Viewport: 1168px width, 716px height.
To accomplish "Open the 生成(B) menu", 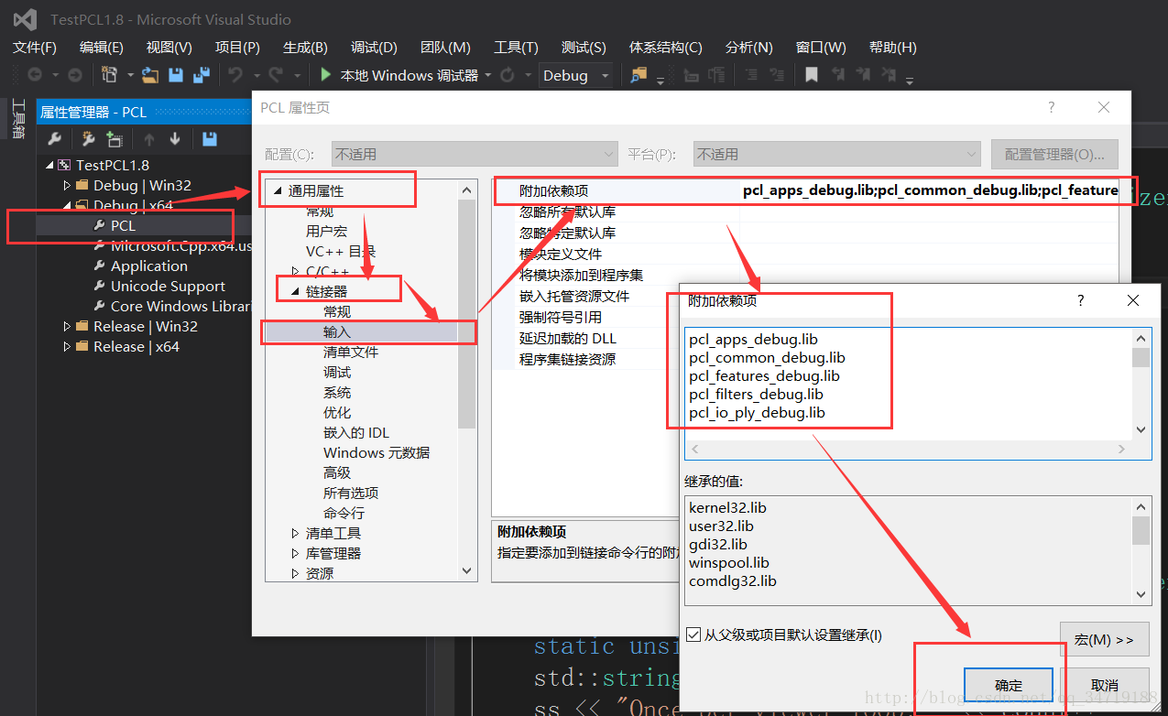I will [x=305, y=47].
